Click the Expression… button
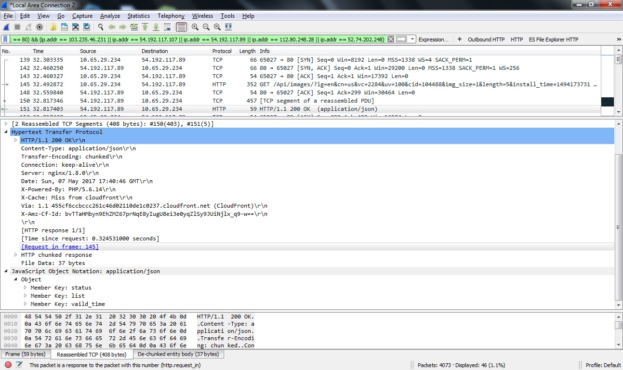 (433, 40)
